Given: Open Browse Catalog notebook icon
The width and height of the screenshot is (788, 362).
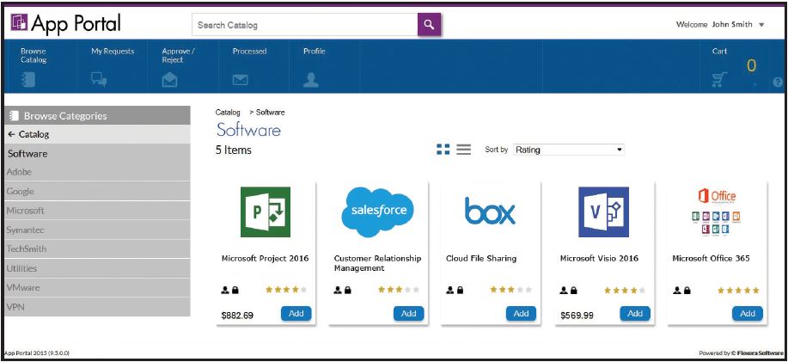Looking at the screenshot, I should [x=28, y=79].
